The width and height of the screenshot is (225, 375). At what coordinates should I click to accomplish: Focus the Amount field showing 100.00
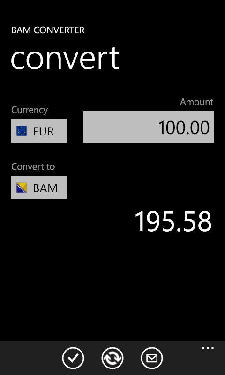(148, 127)
